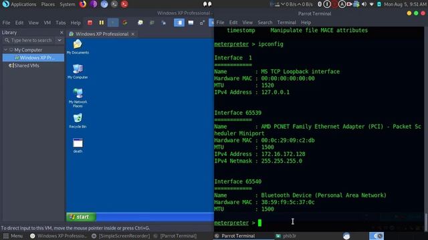Revert to snapshot using the toolbar icon
Viewport: 428px width, 240px height.
click(x=152, y=23)
